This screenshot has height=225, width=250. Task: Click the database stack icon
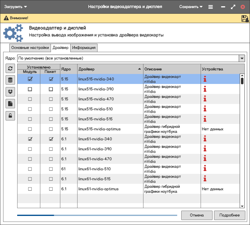point(10,80)
